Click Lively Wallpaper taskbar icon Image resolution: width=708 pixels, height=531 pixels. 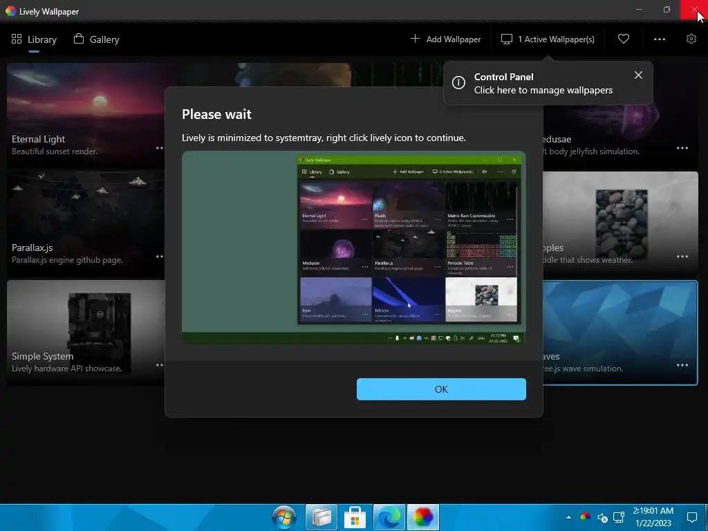coord(423,517)
